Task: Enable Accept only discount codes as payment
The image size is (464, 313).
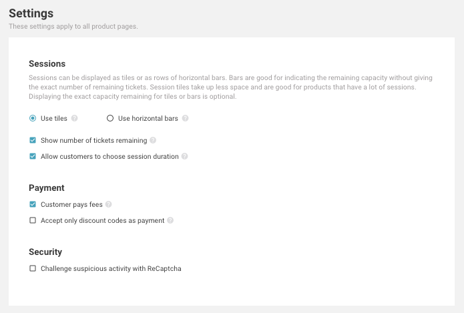Action: [x=33, y=220]
